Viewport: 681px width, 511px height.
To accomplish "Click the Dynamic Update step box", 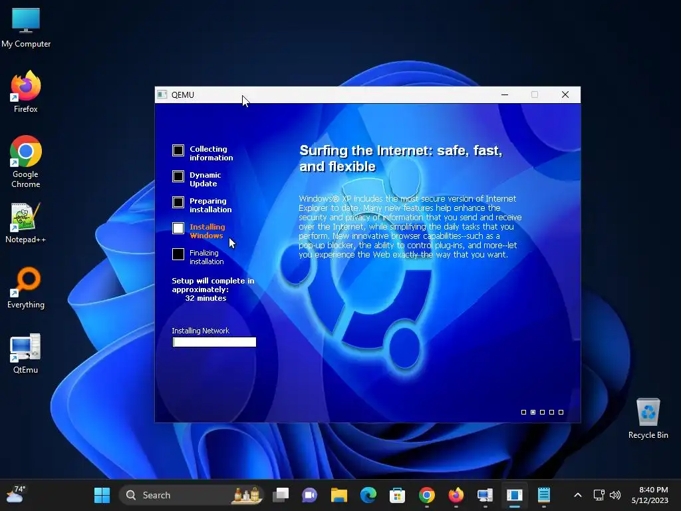I will 178,176.
